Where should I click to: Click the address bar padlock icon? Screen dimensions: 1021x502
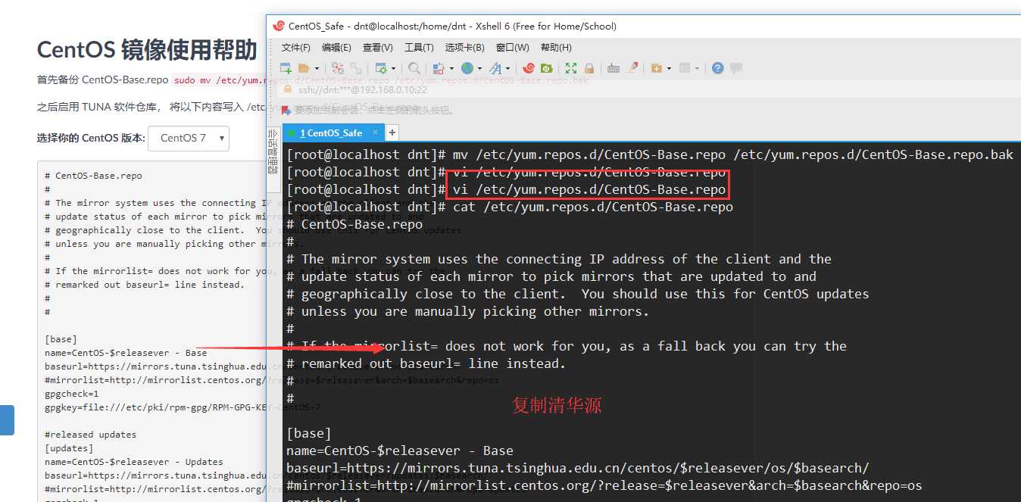click(x=287, y=89)
